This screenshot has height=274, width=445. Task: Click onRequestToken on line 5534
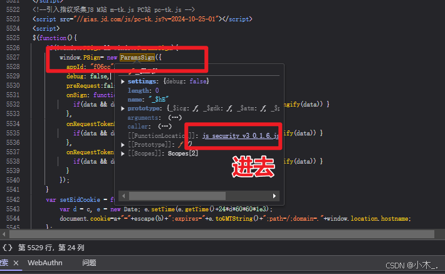coord(90,124)
